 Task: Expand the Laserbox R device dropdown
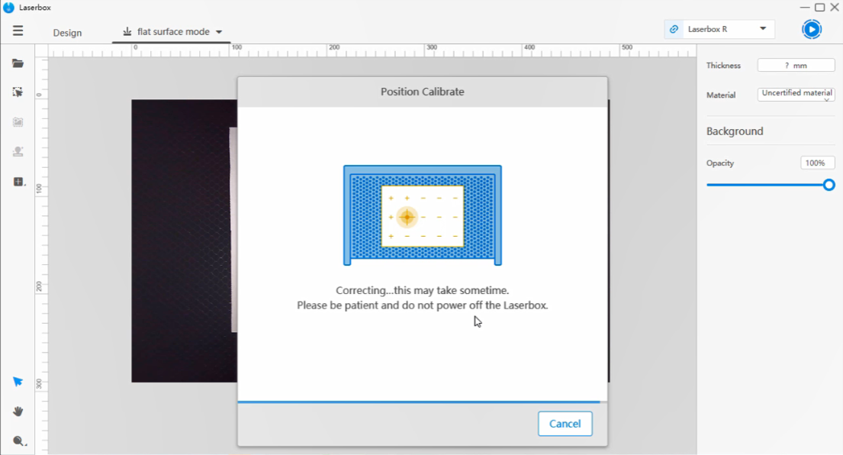click(x=762, y=28)
